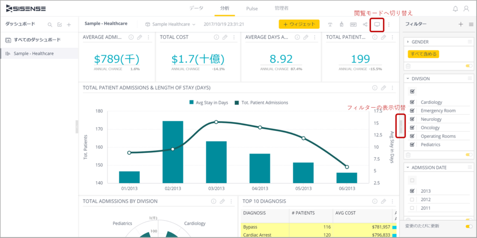
Task: Show info for TOP 10 DIAGNOSIS widget
Action: click(375, 201)
